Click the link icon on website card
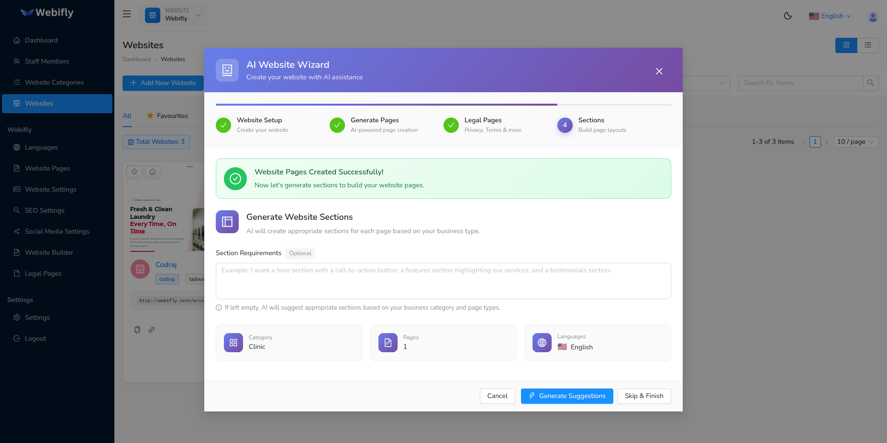 tap(152, 330)
